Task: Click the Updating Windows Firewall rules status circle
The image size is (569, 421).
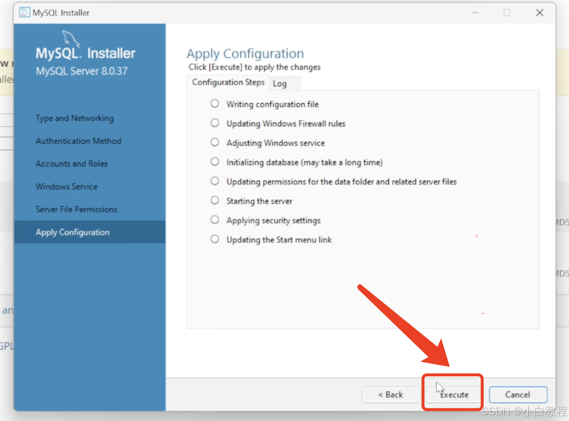Action: [x=215, y=123]
